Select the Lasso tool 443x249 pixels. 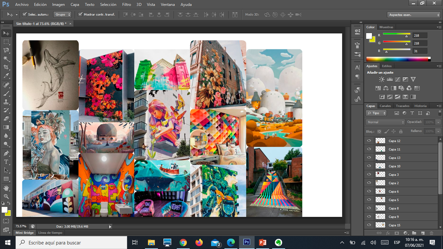click(x=6, y=50)
